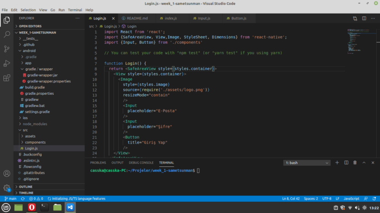Click the feedback icon in status bar
Viewport: 380px width, 213px height.
pyautogui.click(x=366, y=199)
